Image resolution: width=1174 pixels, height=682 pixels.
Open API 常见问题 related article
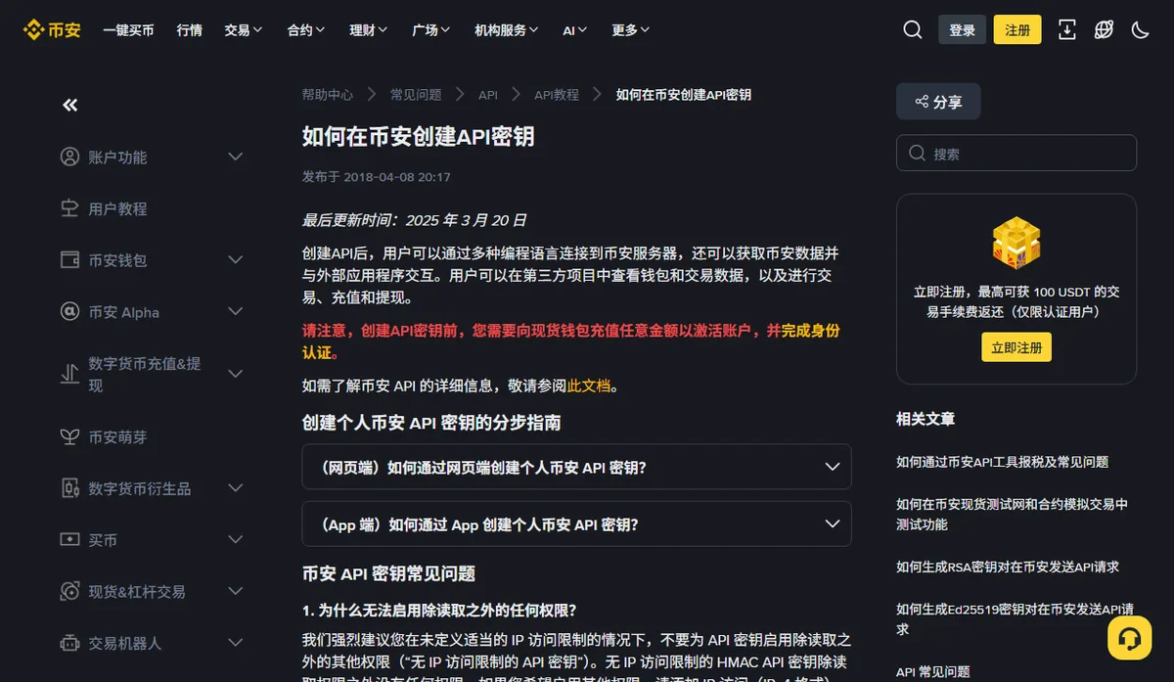933,671
